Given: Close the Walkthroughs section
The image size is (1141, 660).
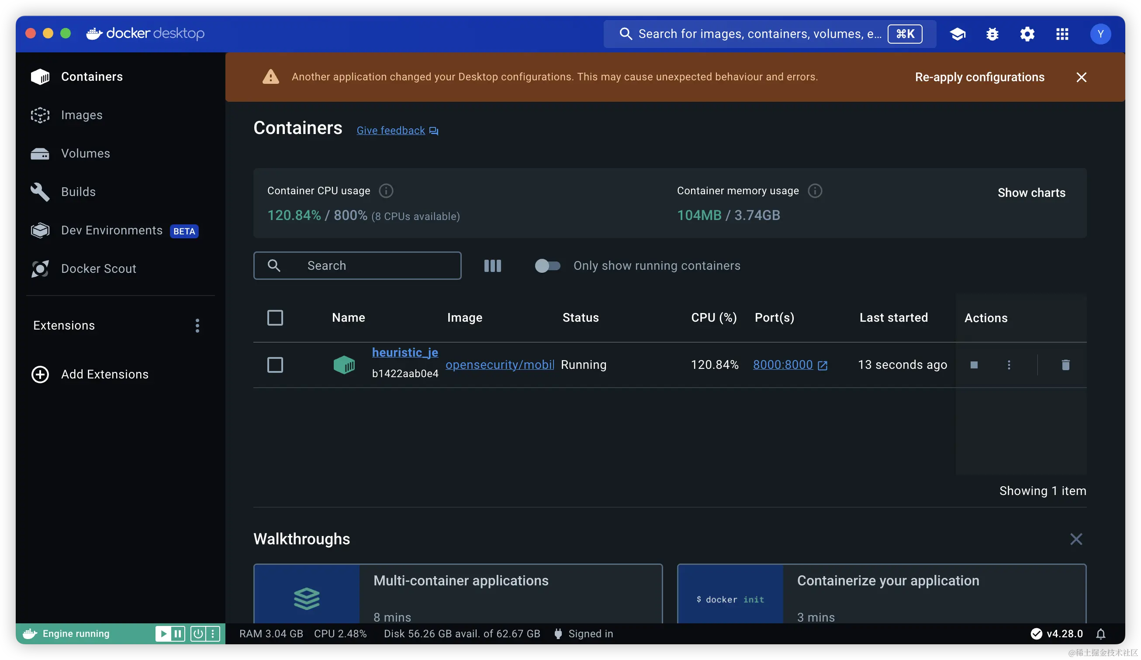Looking at the screenshot, I should point(1076,539).
